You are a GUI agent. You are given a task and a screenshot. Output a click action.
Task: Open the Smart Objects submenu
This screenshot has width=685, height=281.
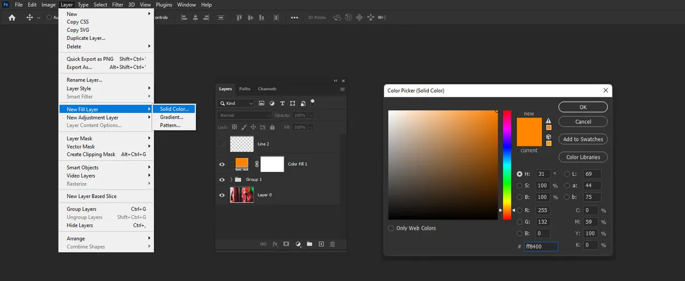[106, 168]
